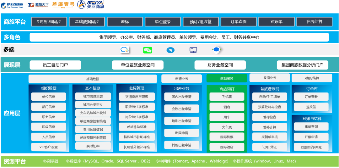Click the blue DingTalk wing icon
The image size is (339, 168).
[x=170, y=50]
